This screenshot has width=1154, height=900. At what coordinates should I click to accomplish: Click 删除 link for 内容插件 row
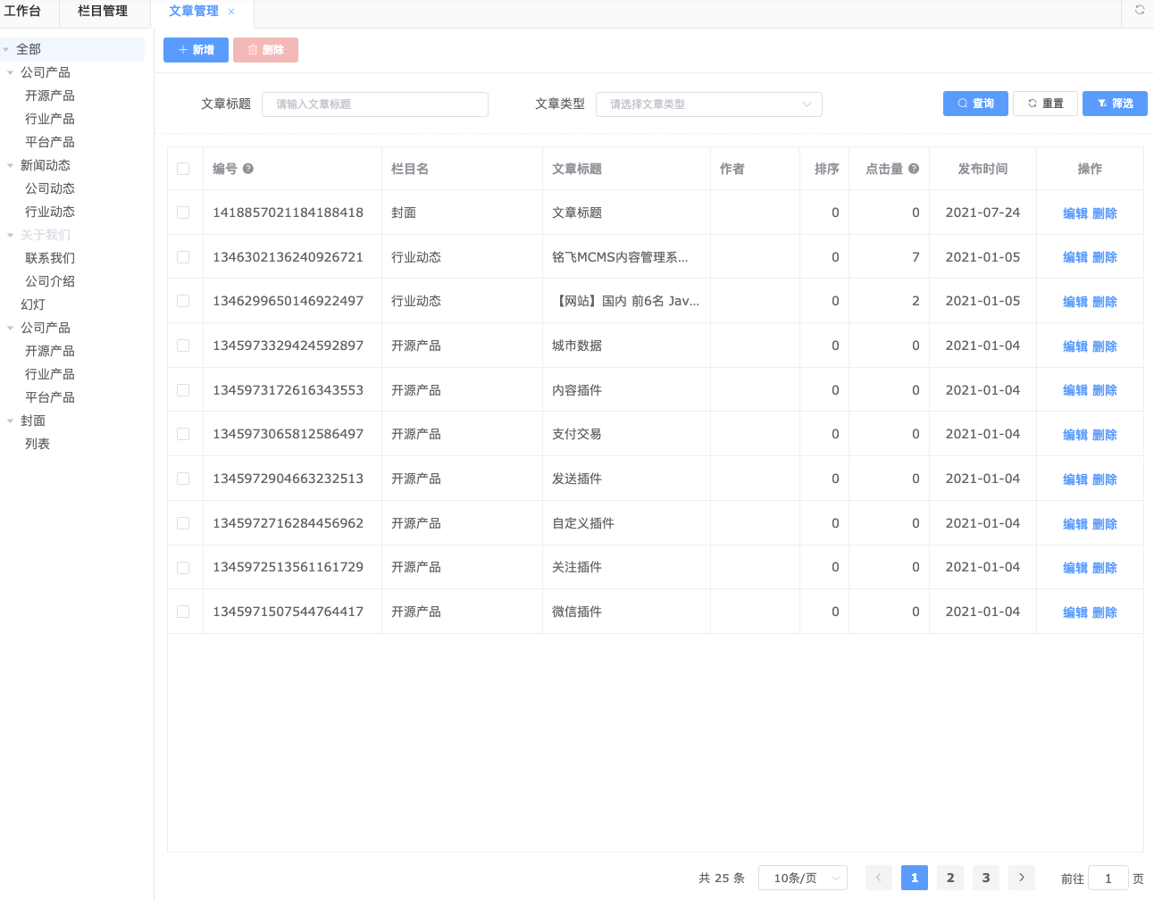click(x=1105, y=390)
